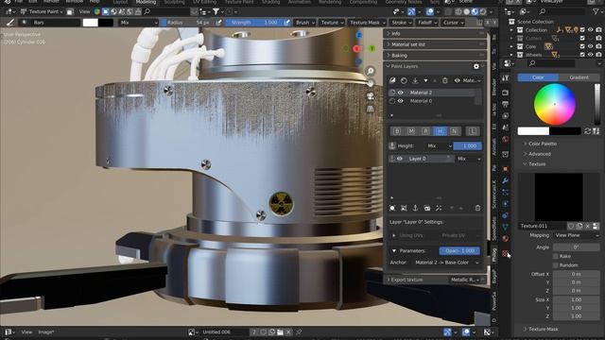Select the Gradient tab in properties
The height and width of the screenshot is (340, 605).
click(579, 77)
